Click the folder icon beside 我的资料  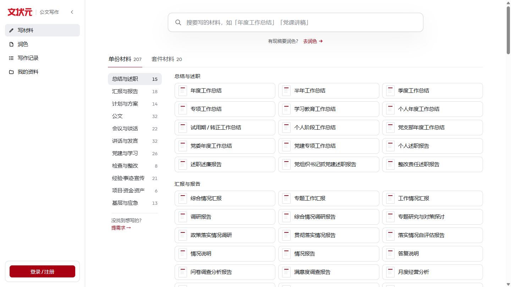click(x=11, y=72)
